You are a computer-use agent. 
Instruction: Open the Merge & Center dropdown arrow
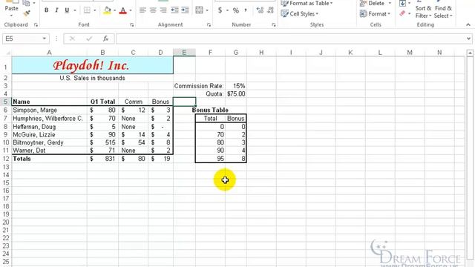tap(207, 10)
